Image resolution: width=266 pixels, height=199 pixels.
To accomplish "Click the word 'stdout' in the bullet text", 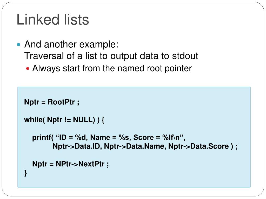I will pos(185,56).
